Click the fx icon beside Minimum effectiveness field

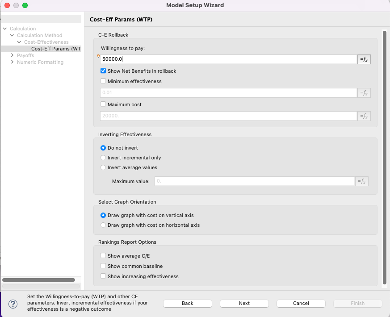(364, 92)
